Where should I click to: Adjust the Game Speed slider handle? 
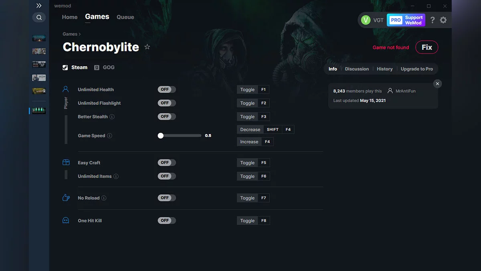click(161, 135)
